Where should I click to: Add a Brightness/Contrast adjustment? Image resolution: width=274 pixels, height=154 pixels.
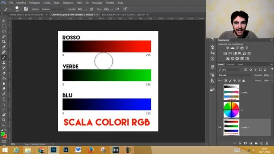click(227, 48)
